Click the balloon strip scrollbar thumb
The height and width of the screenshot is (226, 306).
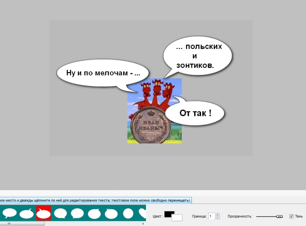pos(22,224)
